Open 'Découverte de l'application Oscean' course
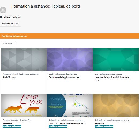The height and width of the screenshot is (129, 139). point(64,77)
